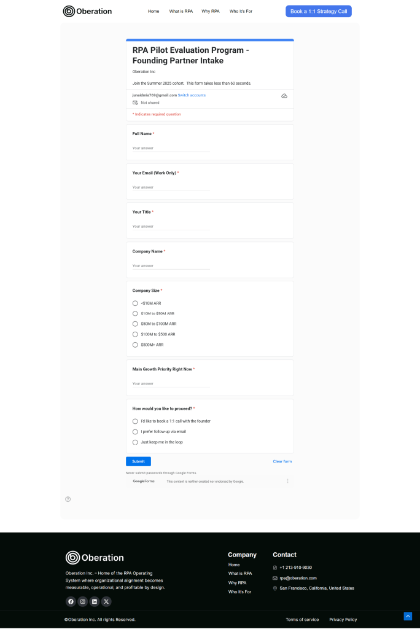Submit the intake form
420x629 pixels.
click(138, 461)
